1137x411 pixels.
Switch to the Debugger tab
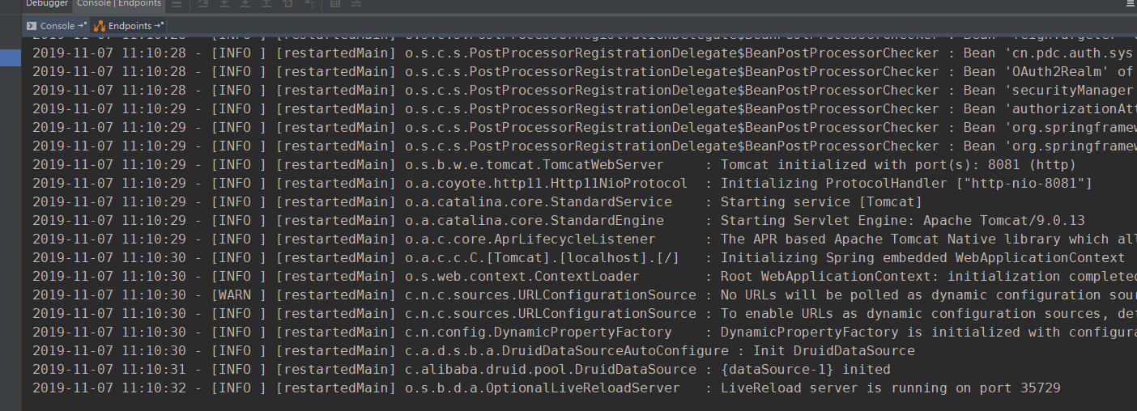pos(46,4)
